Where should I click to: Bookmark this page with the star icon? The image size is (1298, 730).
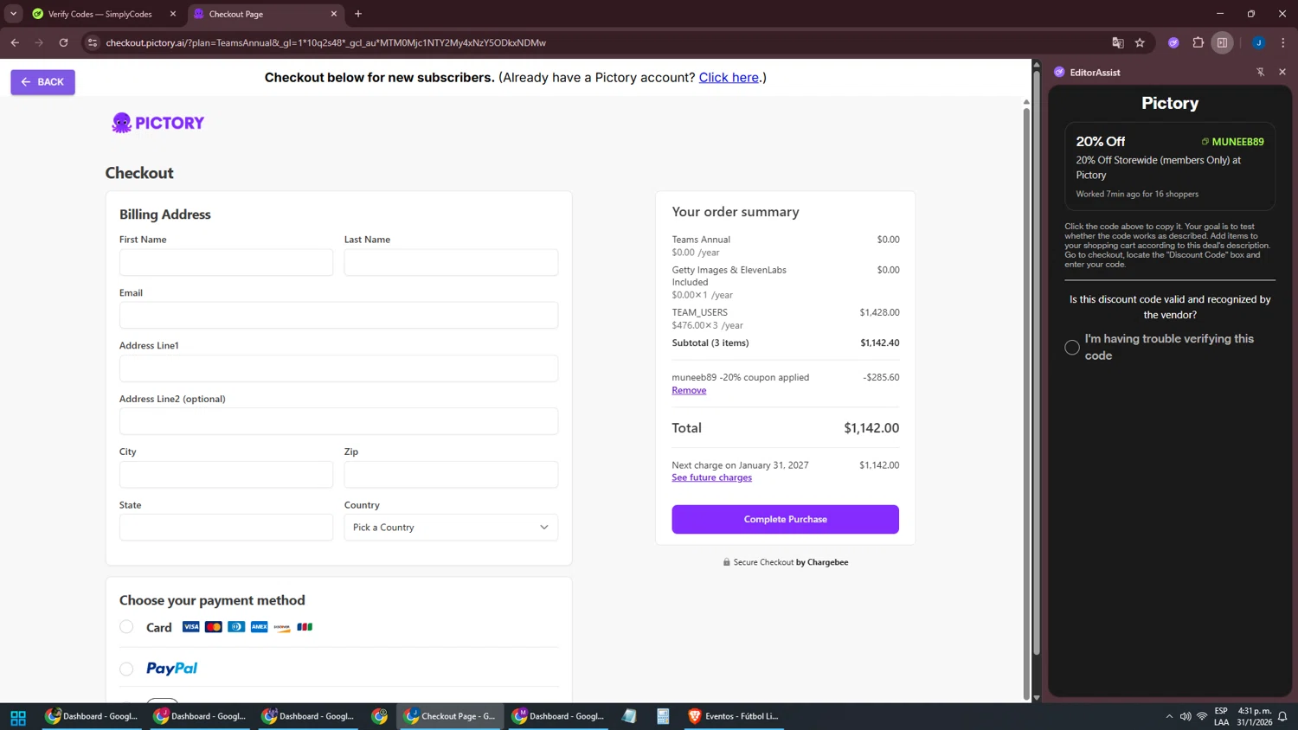pos(1140,42)
